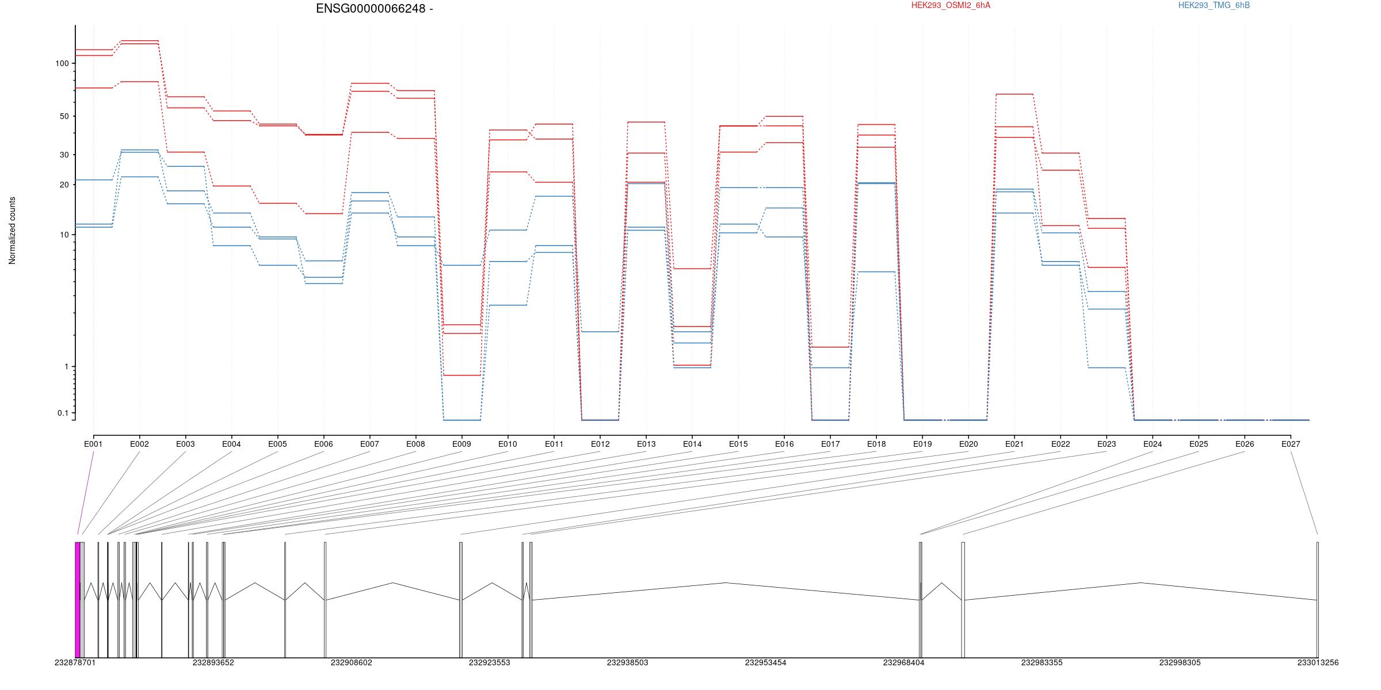
Task: Click genomic coordinate 232983355
Action: (1042, 662)
